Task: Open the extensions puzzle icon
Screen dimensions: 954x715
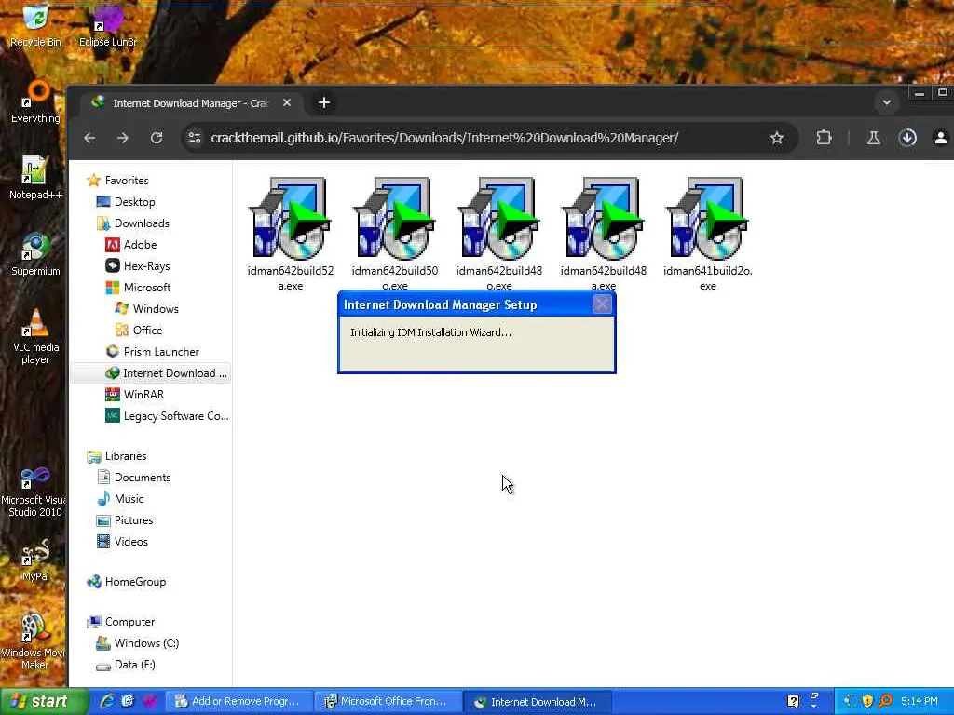Action: pos(824,138)
